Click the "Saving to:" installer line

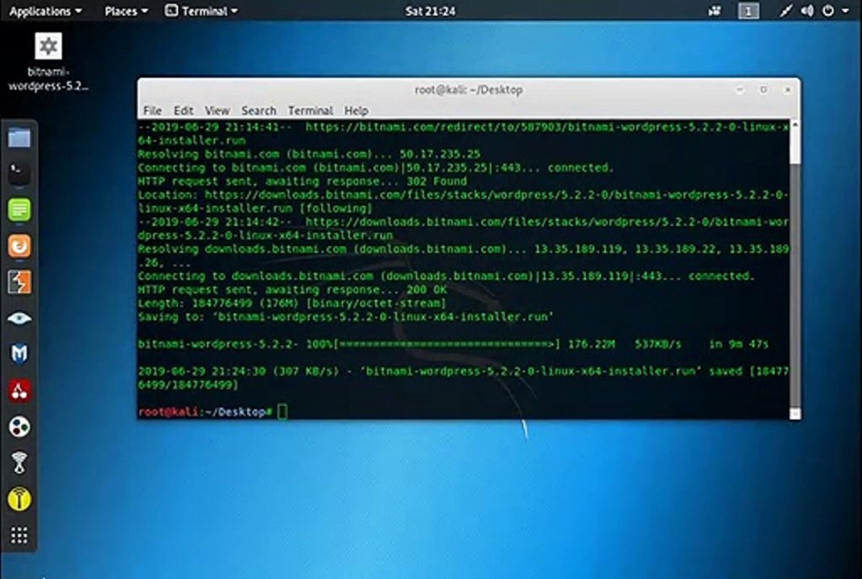point(346,317)
